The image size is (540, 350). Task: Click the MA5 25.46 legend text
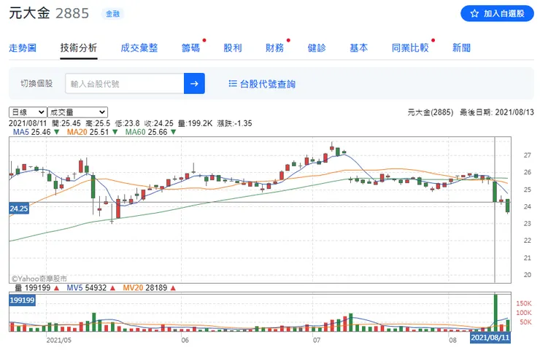point(31,132)
